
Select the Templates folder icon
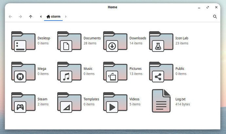pos(69,102)
